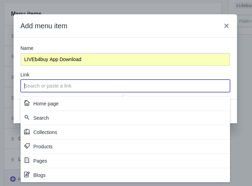Click the "Add menu item" dialog title

(44, 26)
